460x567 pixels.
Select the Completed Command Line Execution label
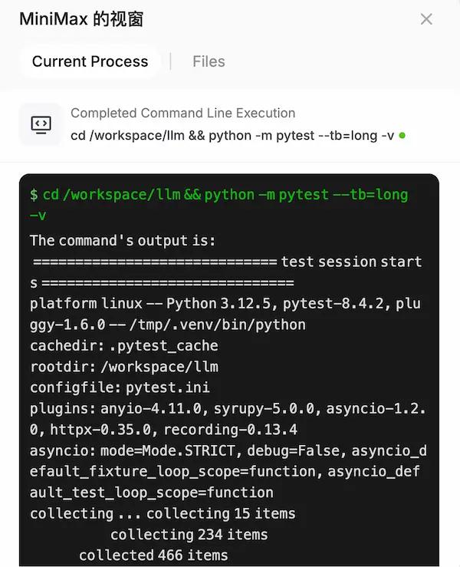click(x=182, y=113)
